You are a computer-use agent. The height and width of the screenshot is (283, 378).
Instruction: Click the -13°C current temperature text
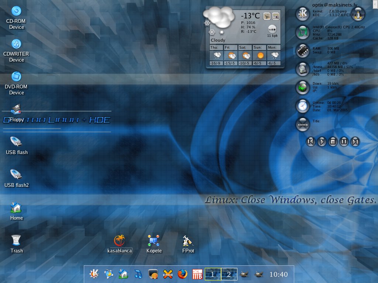point(250,16)
